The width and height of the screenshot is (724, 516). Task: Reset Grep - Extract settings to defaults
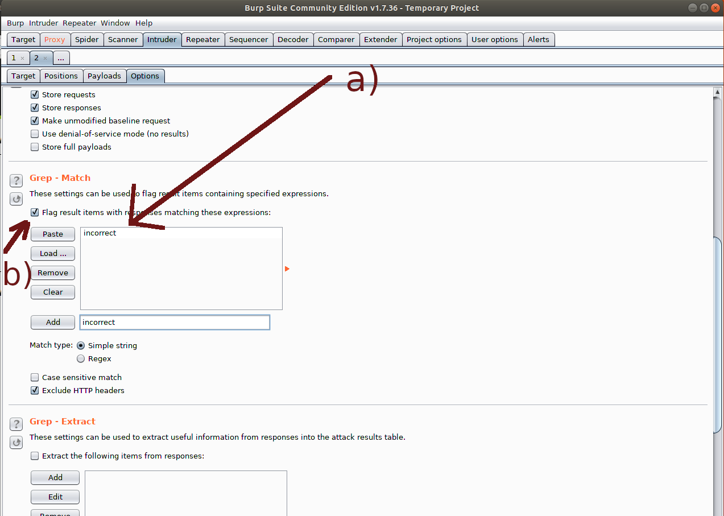16,442
